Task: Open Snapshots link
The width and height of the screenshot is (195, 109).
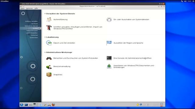Action: (58, 75)
